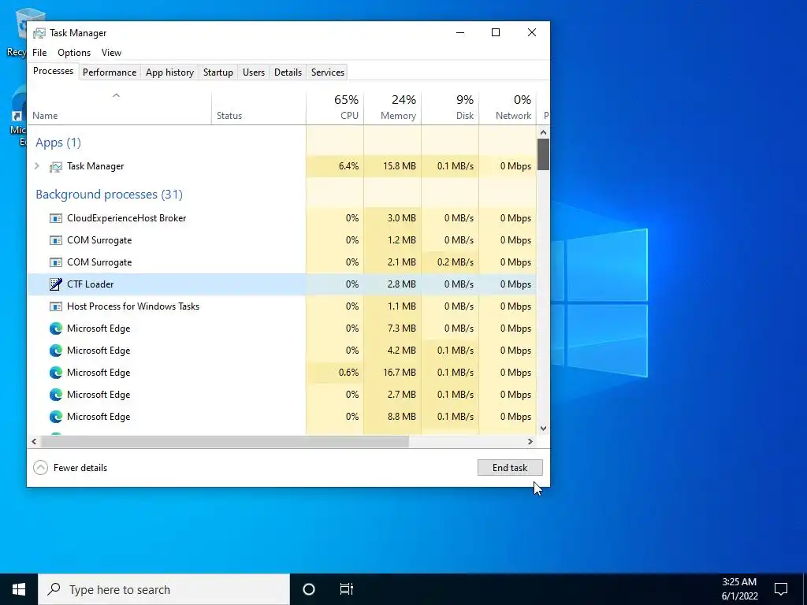Select the Processes tab
The height and width of the screenshot is (605, 807).
tap(53, 71)
